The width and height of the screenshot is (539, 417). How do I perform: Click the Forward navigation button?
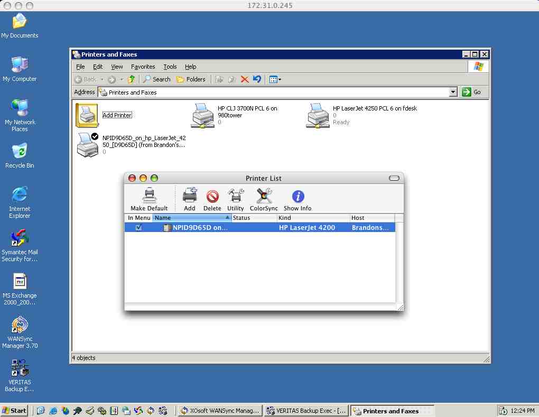[111, 79]
